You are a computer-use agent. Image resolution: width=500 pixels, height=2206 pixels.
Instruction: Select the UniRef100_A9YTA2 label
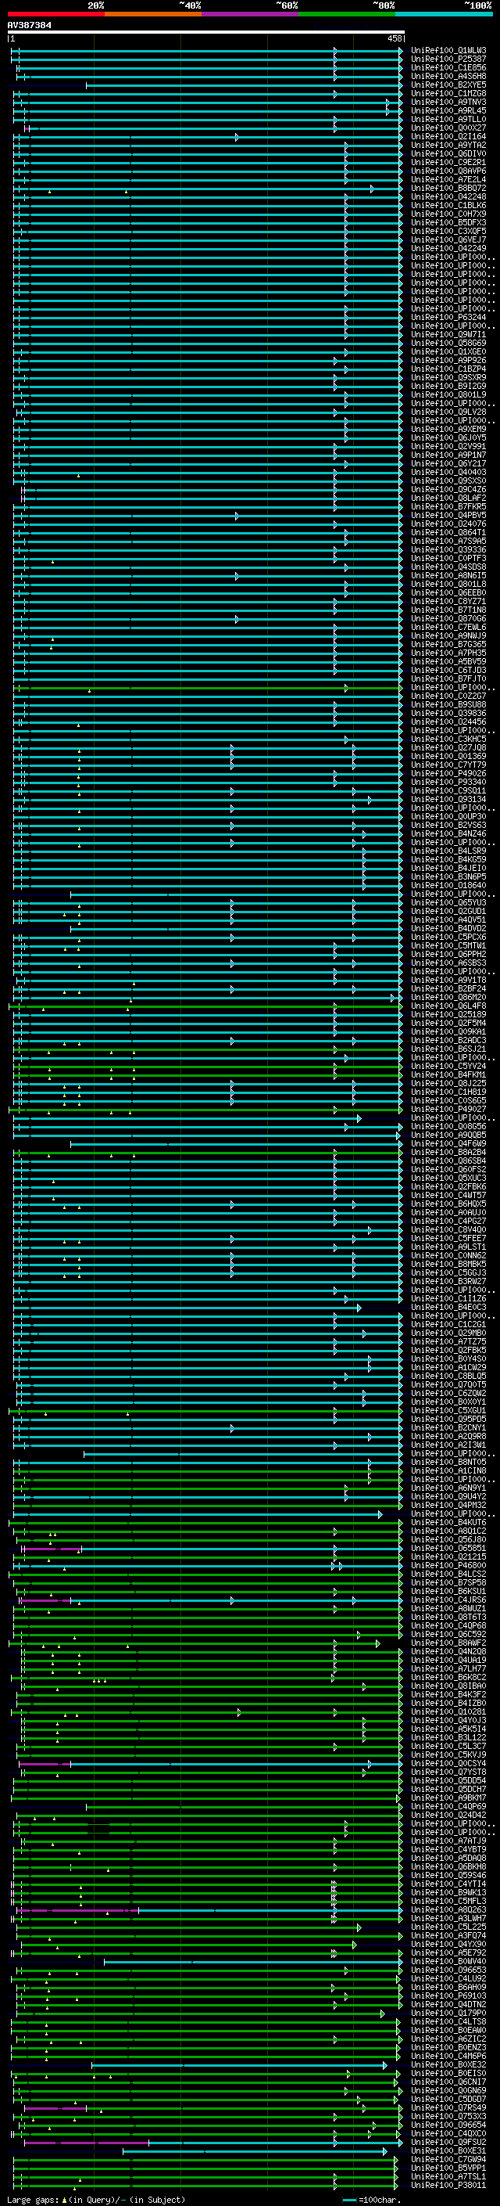[448, 145]
